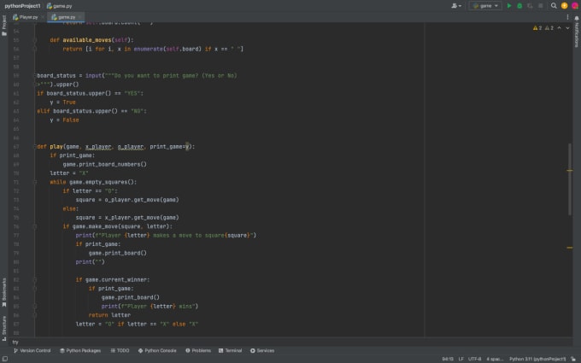The width and height of the screenshot is (581, 363).
Task: Open the Services tool window
Action: pyautogui.click(x=262, y=350)
